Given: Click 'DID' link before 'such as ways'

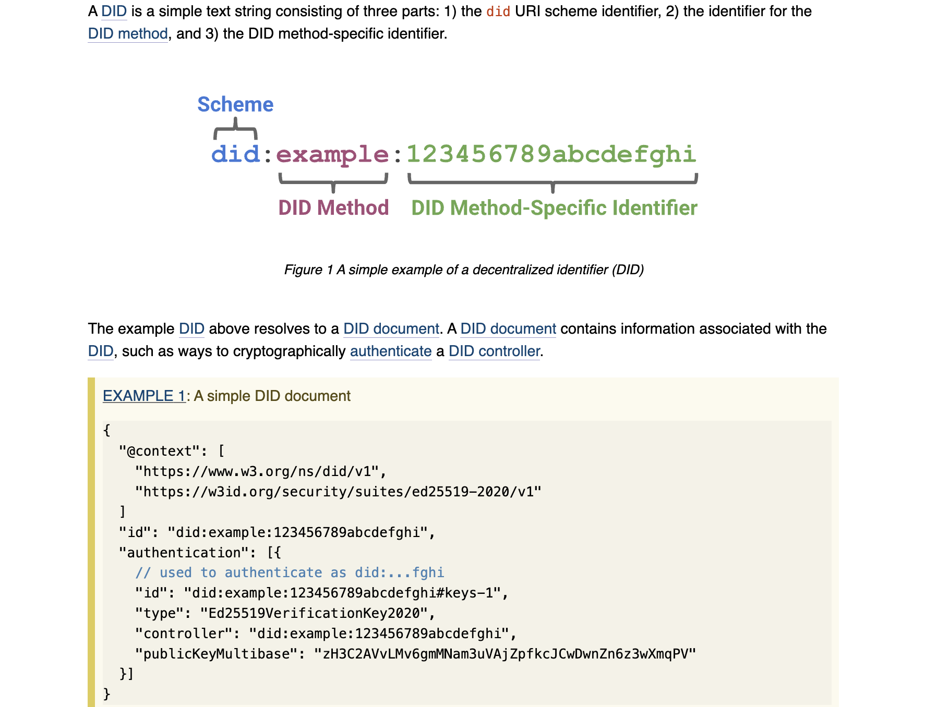Looking at the screenshot, I should pos(101,351).
